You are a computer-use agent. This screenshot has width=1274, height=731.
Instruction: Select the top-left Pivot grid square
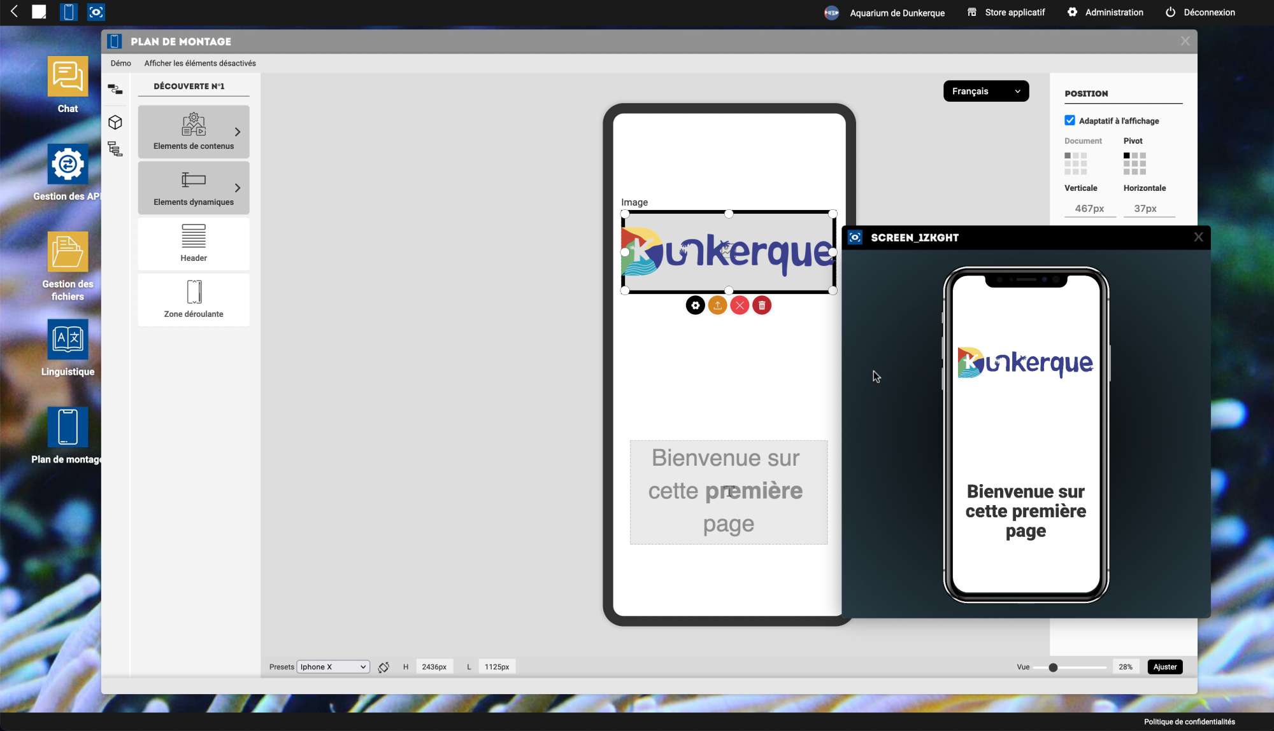point(1126,155)
